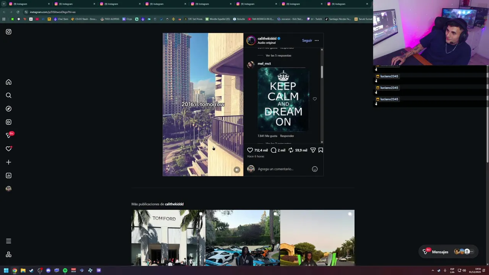Viewport: 489px width, 275px height.
Task: Click Responder under mel_rnct's comment
Action: click(287, 136)
